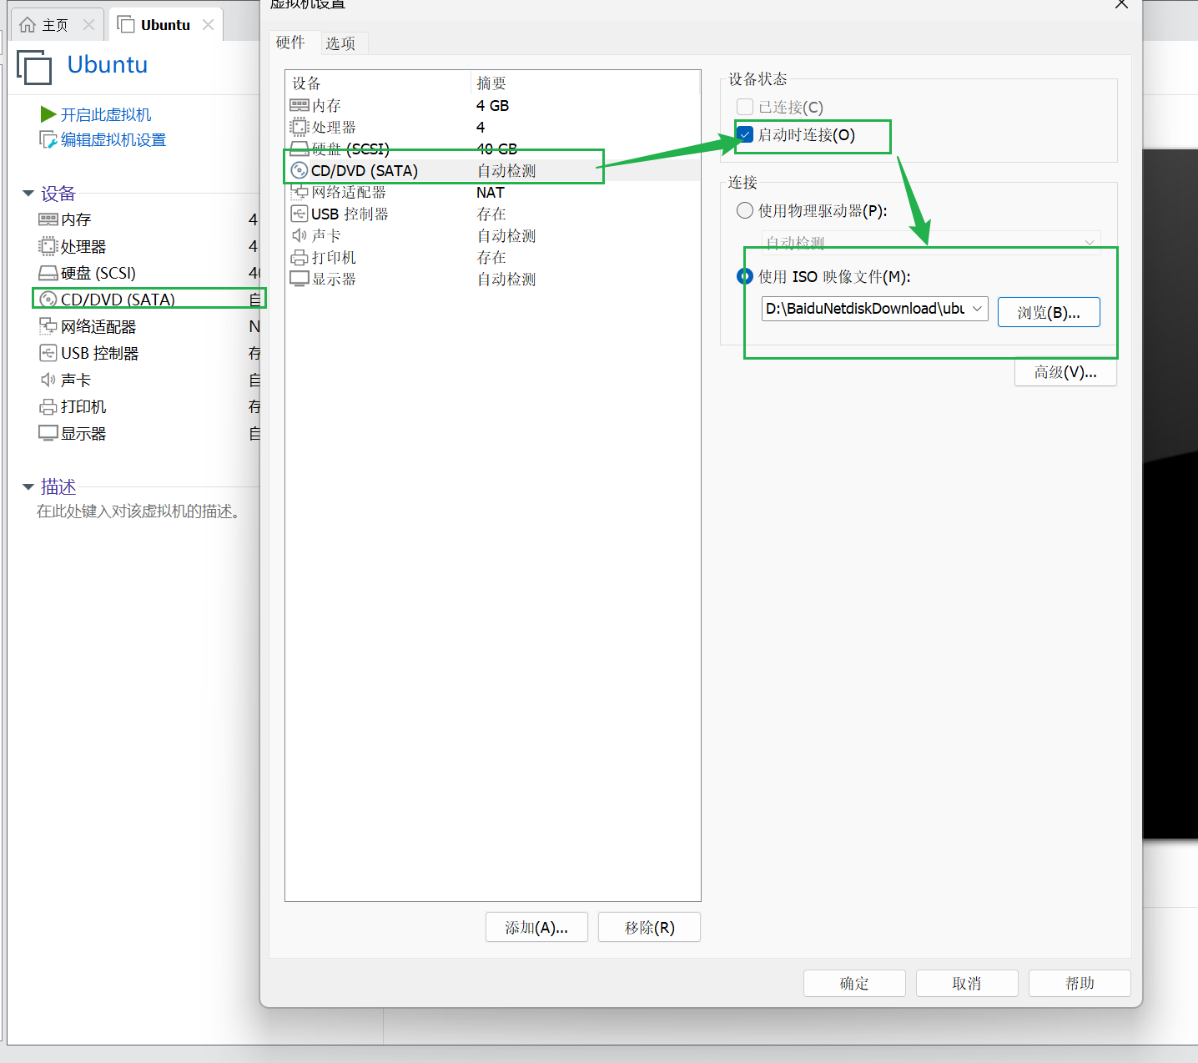Collapse the 描述 section in sidebar
This screenshot has width=1198, height=1063.
[28, 486]
